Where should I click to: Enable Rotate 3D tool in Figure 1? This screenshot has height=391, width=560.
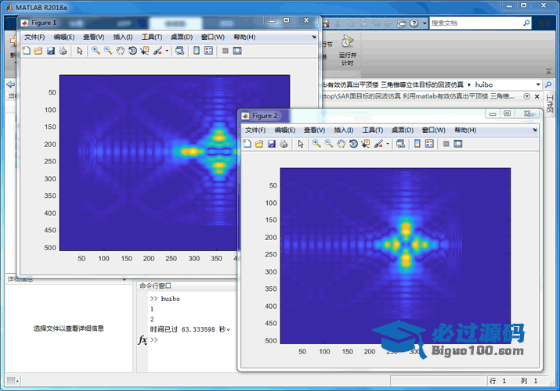click(132, 51)
